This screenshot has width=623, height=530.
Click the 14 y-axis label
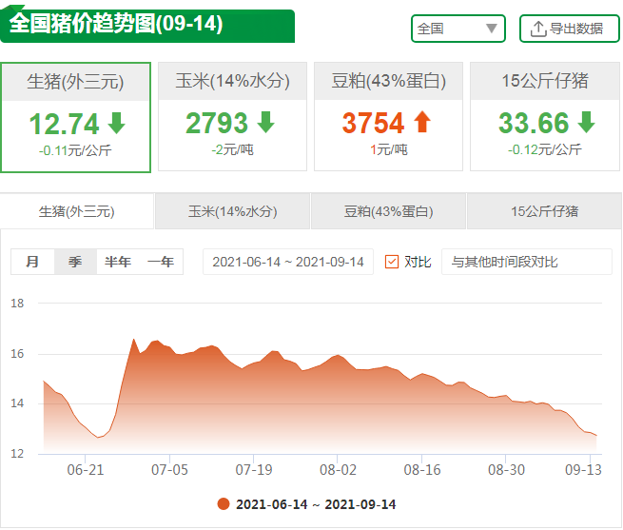click(17, 403)
